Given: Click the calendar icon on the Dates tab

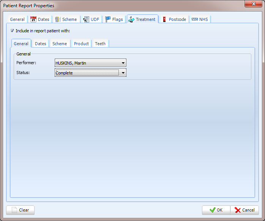Looking at the screenshot, I should (33, 19).
